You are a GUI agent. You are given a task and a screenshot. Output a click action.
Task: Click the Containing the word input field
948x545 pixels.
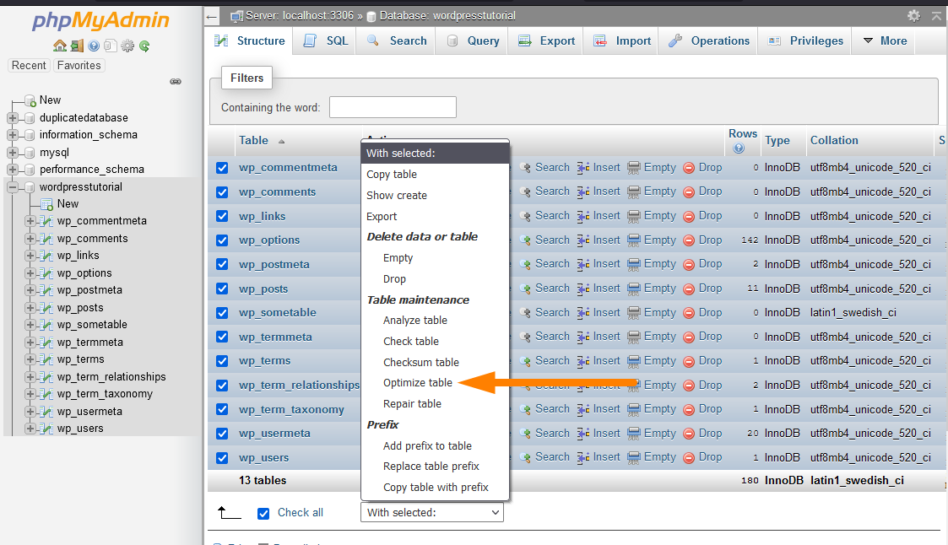point(393,107)
